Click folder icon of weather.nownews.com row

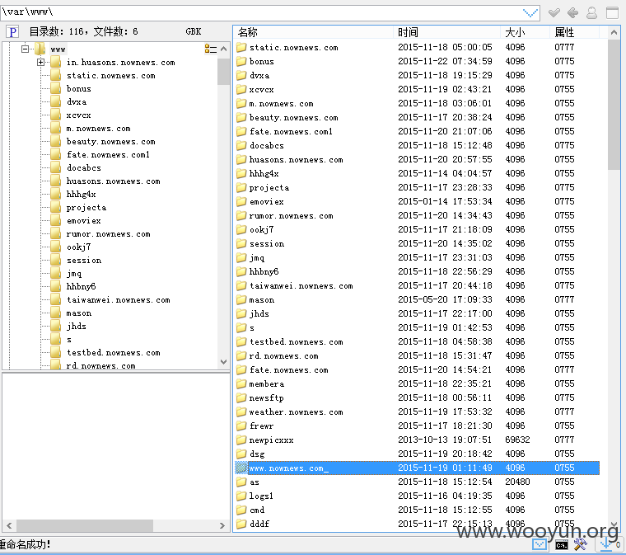(241, 412)
